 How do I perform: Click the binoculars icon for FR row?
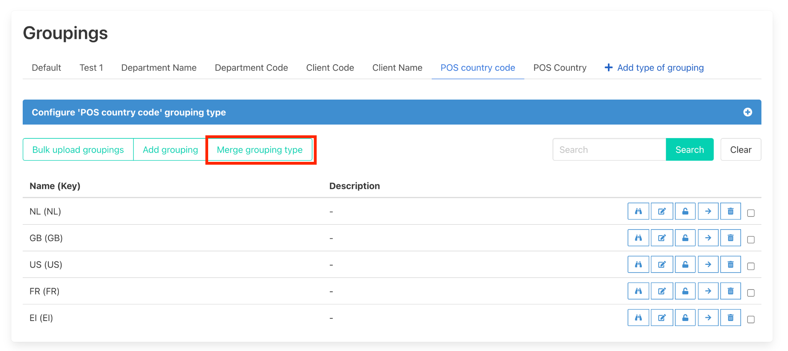(638, 291)
